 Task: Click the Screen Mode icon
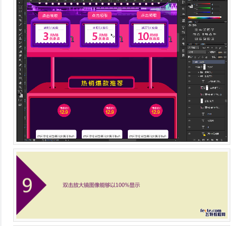(20, 105)
